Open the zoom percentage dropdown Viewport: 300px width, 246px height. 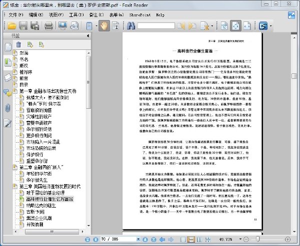pos(240,239)
